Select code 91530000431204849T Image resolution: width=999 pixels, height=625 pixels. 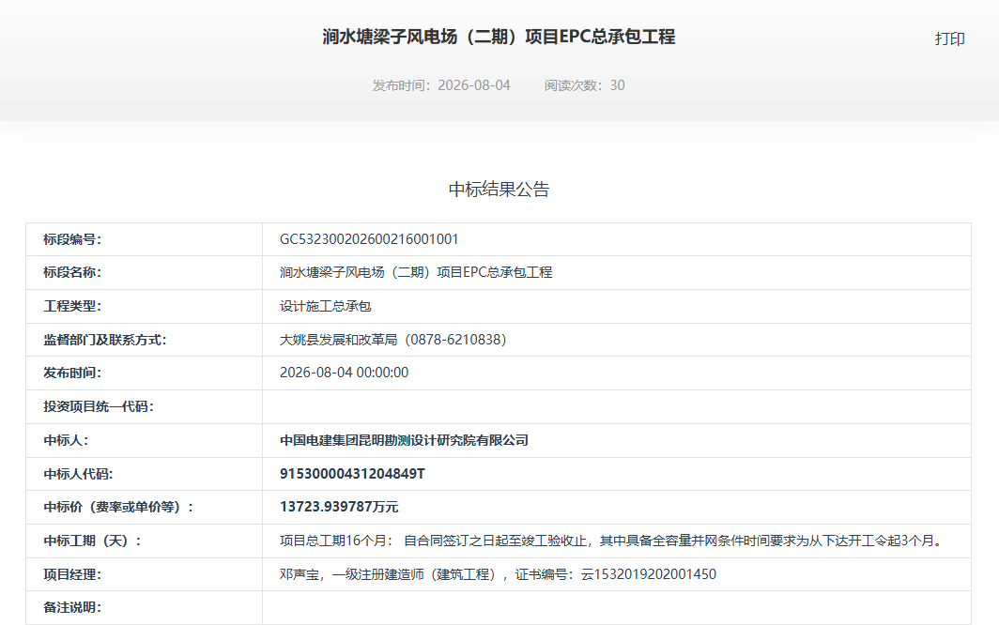click(x=352, y=474)
